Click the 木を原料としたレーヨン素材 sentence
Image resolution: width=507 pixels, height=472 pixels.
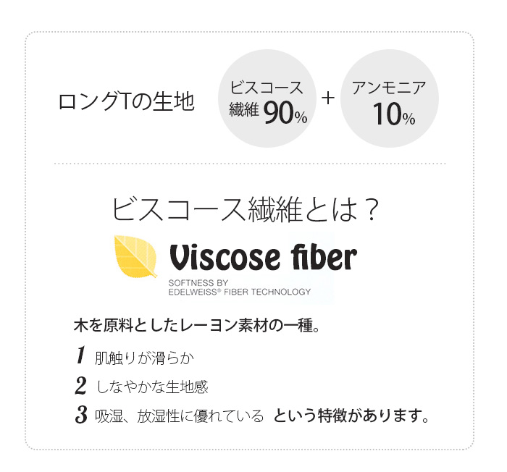pyautogui.click(x=197, y=326)
